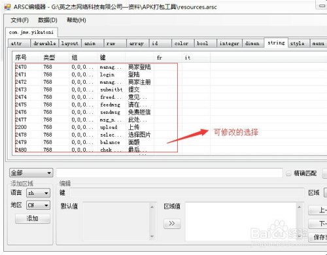Click the 选择图片 value cell
Viewport: 327px width, 255px height.
coord(139,135)
